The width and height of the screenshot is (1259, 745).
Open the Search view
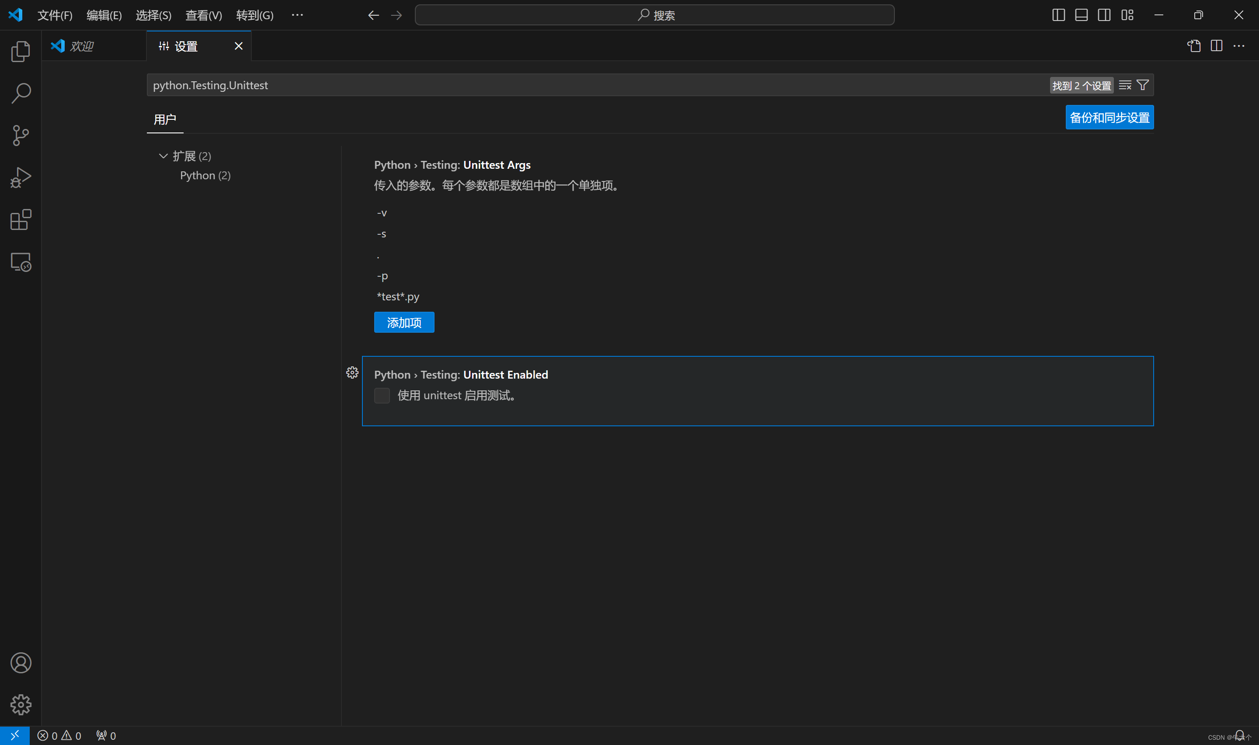pos(21,94)
